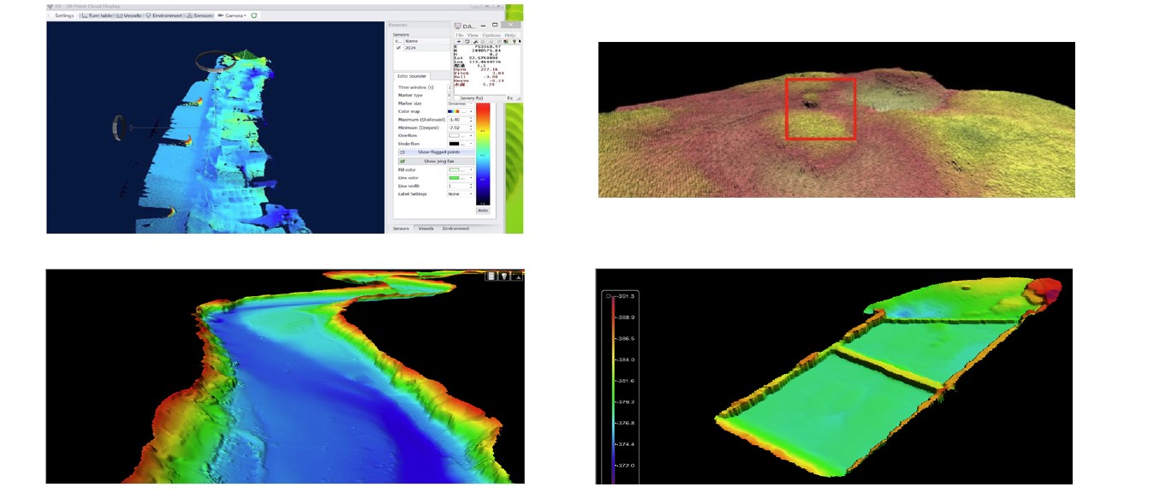
Task: Open Settings in the toolbar
Action: coord(62,15)
